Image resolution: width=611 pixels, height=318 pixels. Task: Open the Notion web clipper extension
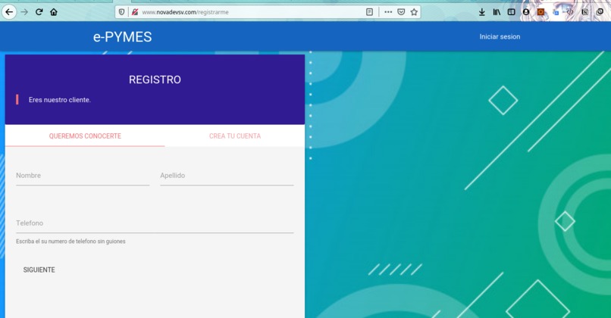(x=585, y=12)
